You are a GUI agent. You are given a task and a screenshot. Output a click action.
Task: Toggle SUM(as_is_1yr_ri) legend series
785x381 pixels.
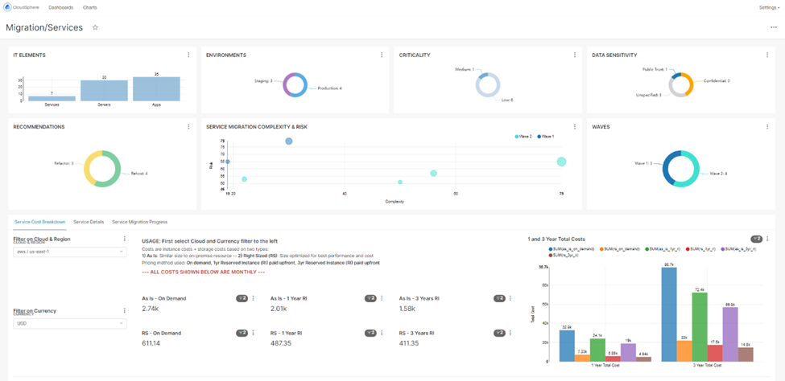pyautogui.click(x=662, y=249)
